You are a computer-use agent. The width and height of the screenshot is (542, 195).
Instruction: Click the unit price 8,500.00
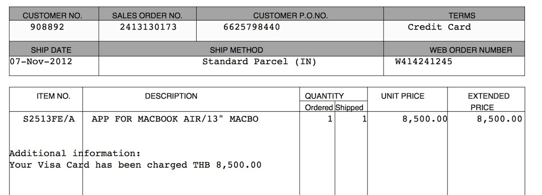pos(425,119)
